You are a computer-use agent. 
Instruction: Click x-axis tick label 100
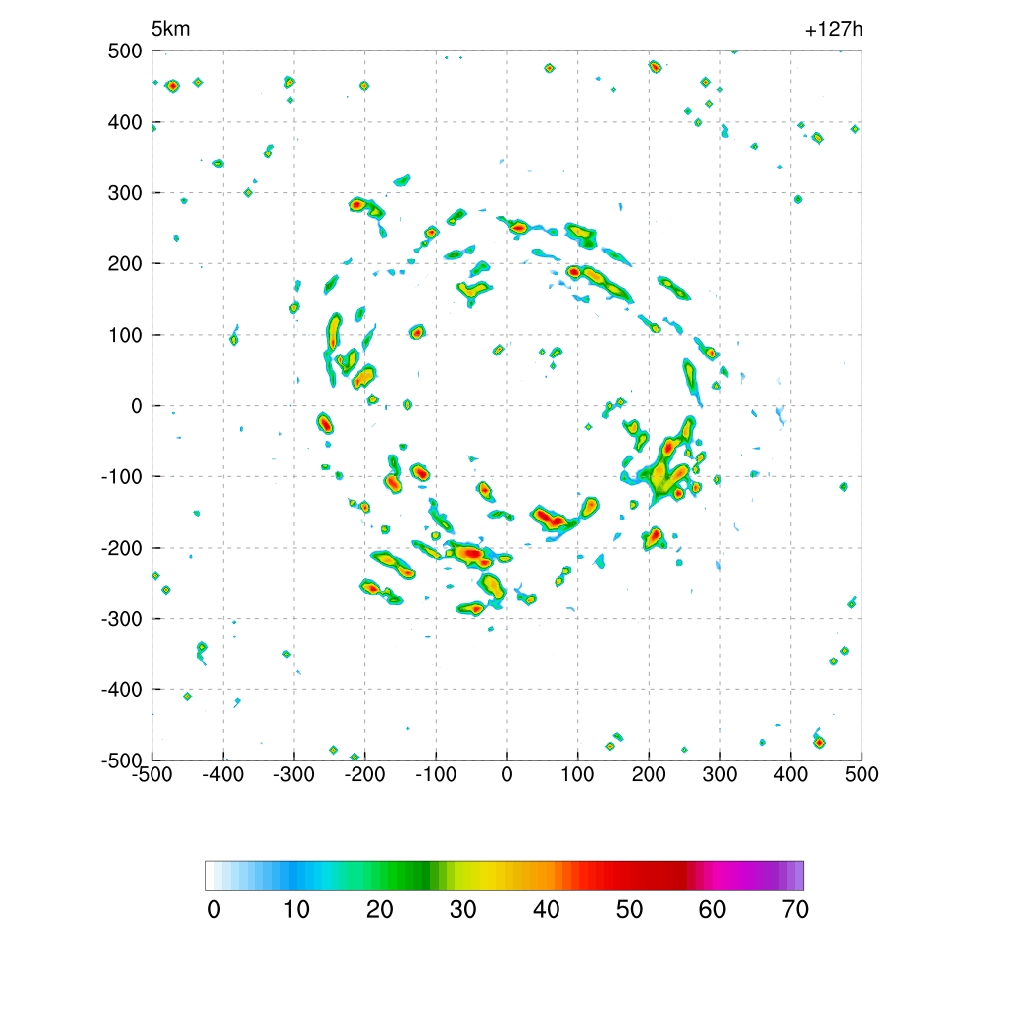click(x=577, y=774)
